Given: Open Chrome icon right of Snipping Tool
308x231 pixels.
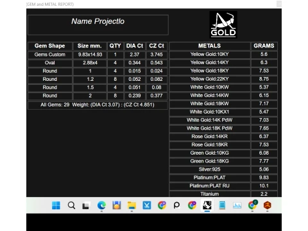Looking at the screenshot, I should (x=162, y=205).
